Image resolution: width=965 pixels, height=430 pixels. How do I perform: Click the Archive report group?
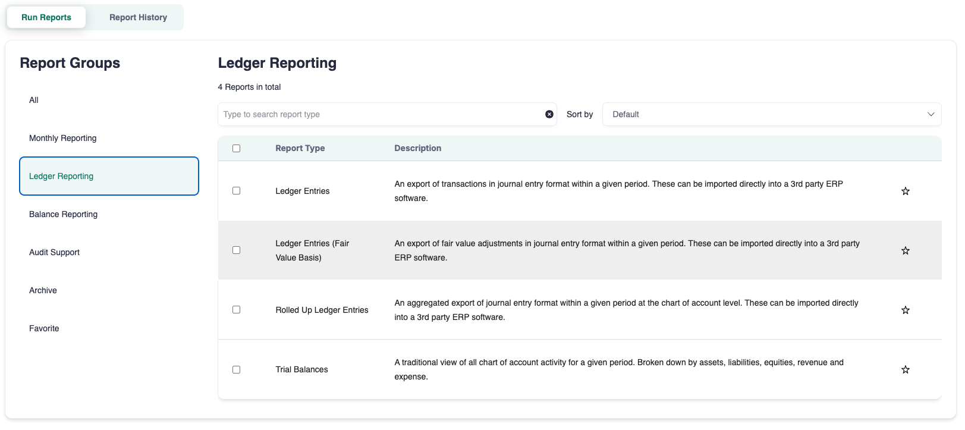43,290
